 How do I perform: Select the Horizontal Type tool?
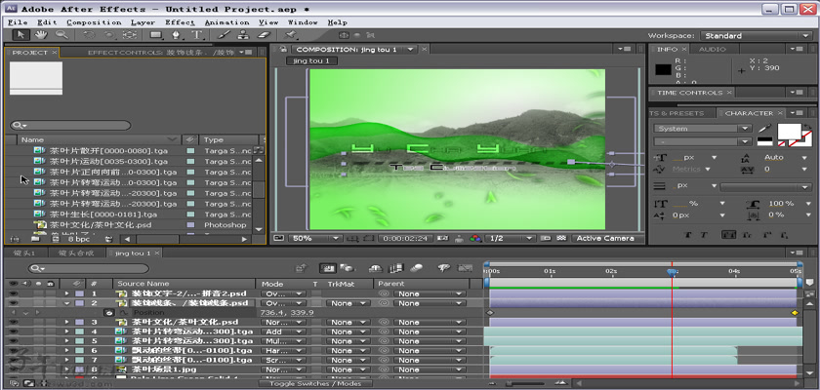197,35
